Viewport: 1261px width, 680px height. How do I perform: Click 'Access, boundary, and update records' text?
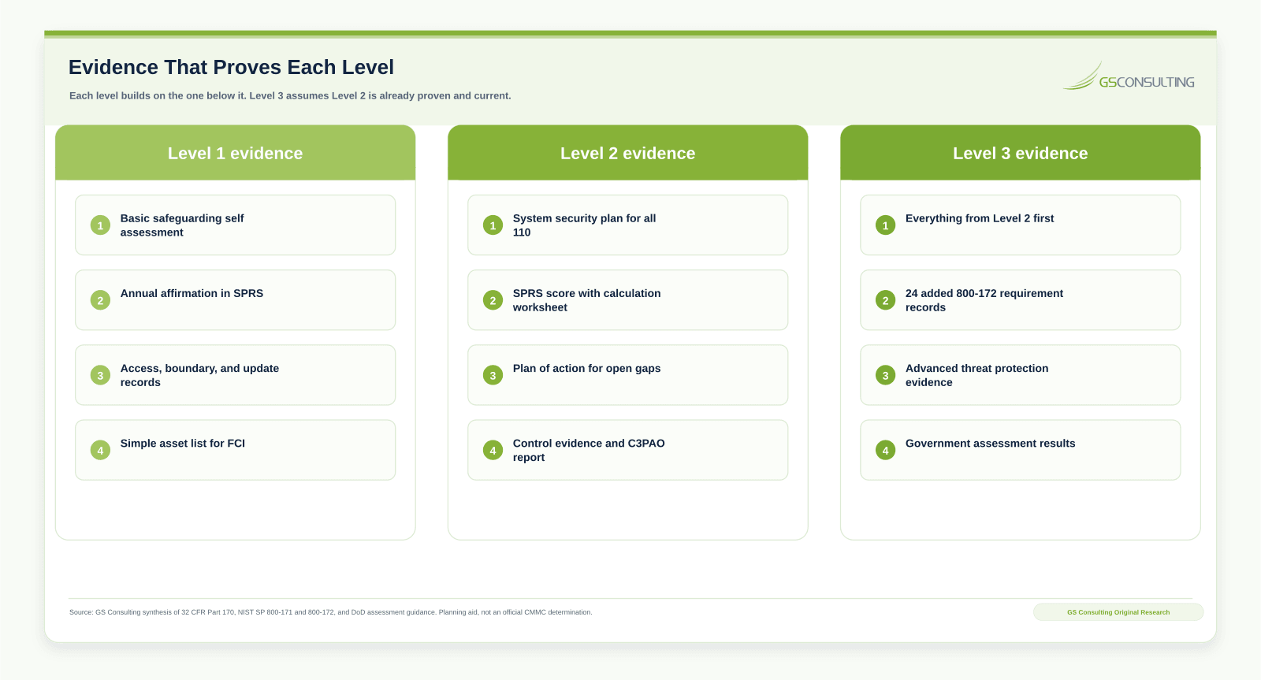click(199, 375)
